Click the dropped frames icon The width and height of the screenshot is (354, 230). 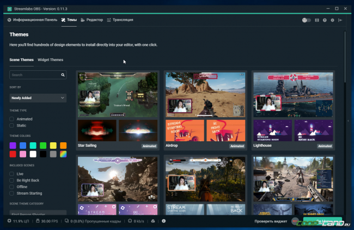point(66,221)
